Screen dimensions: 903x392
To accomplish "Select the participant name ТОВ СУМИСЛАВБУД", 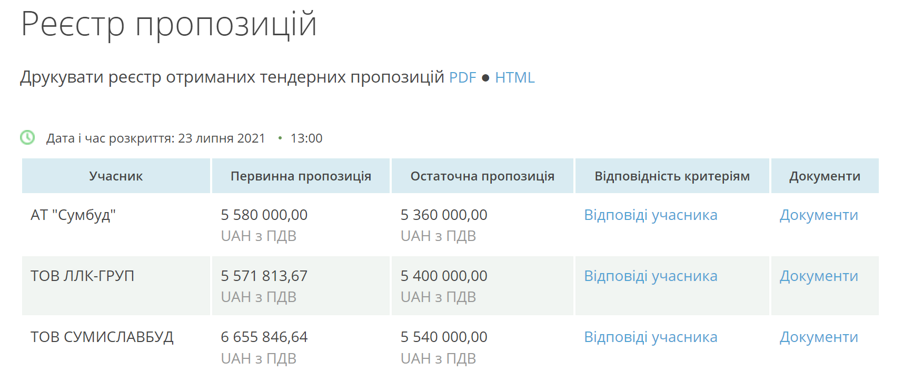I will [x=104, y=337].
